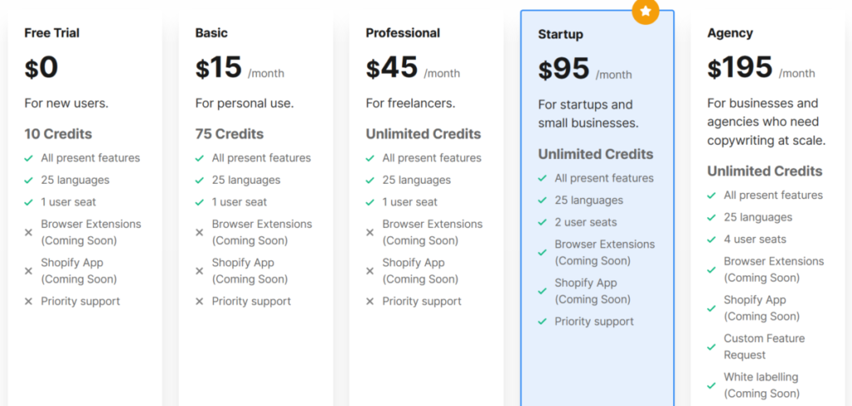The image size is (852, 406).
Task: Click the Startup plan name
Action: click(x=561, y=35)
